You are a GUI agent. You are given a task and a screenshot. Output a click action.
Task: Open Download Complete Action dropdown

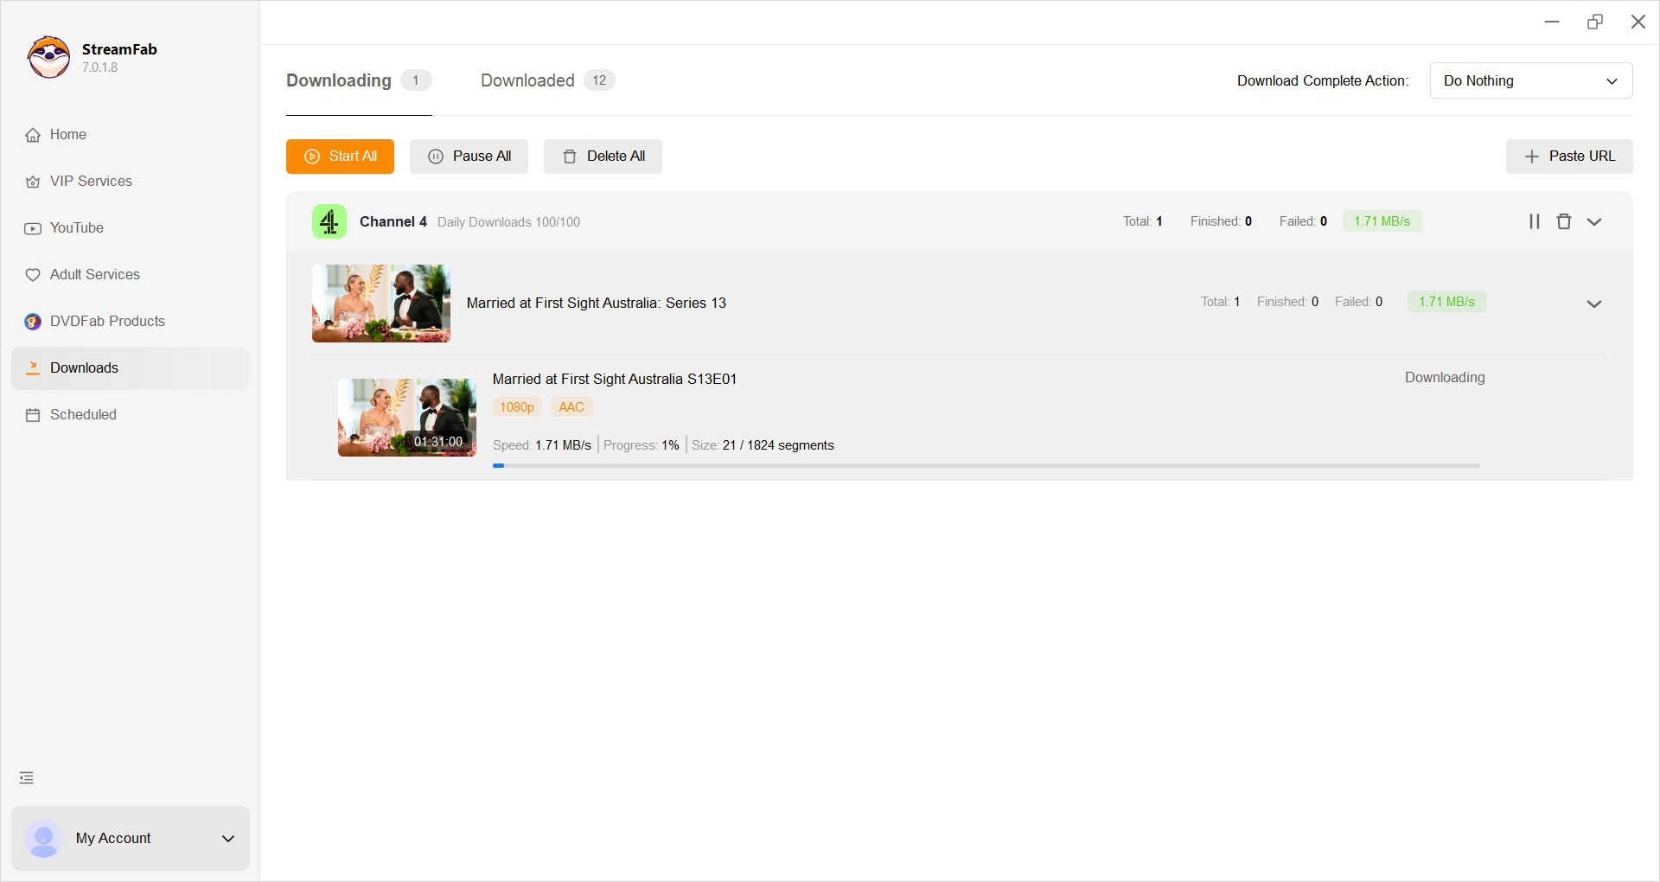click(x=1530, y=81)
